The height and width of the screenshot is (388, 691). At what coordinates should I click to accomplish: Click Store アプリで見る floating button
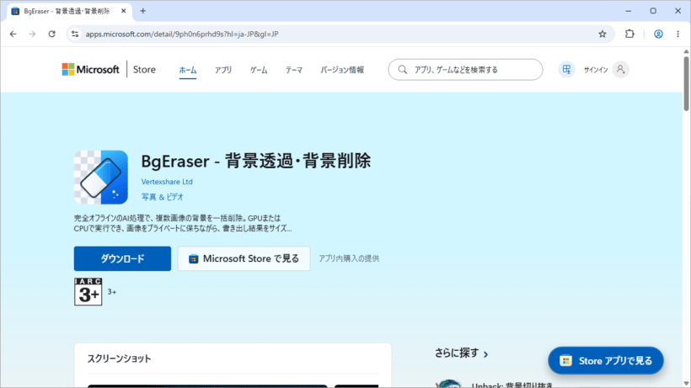(x=606, y=361)
